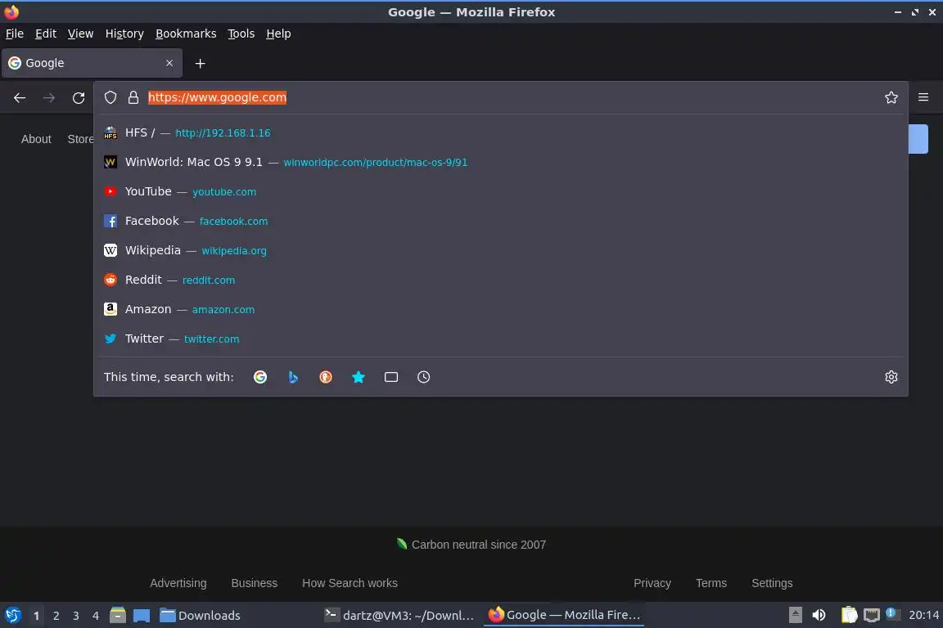
Task: Open the desktop start menu icon
Action: (12, 616)
